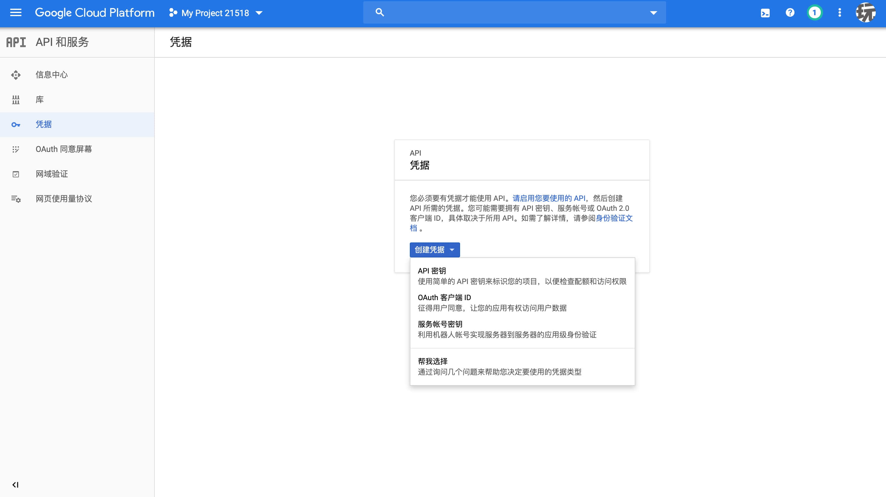Click the 创建凭据 dropdown button

point(435,250)
